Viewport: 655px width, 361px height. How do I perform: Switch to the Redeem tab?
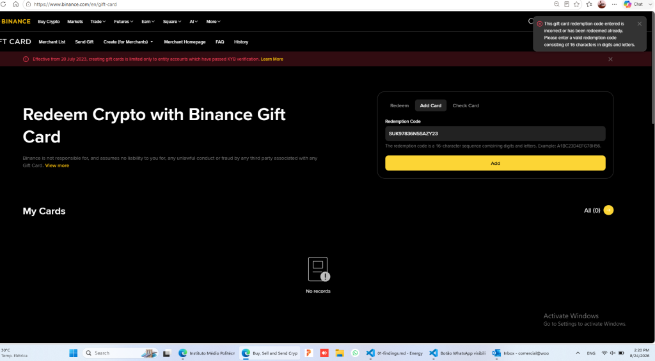399,105
